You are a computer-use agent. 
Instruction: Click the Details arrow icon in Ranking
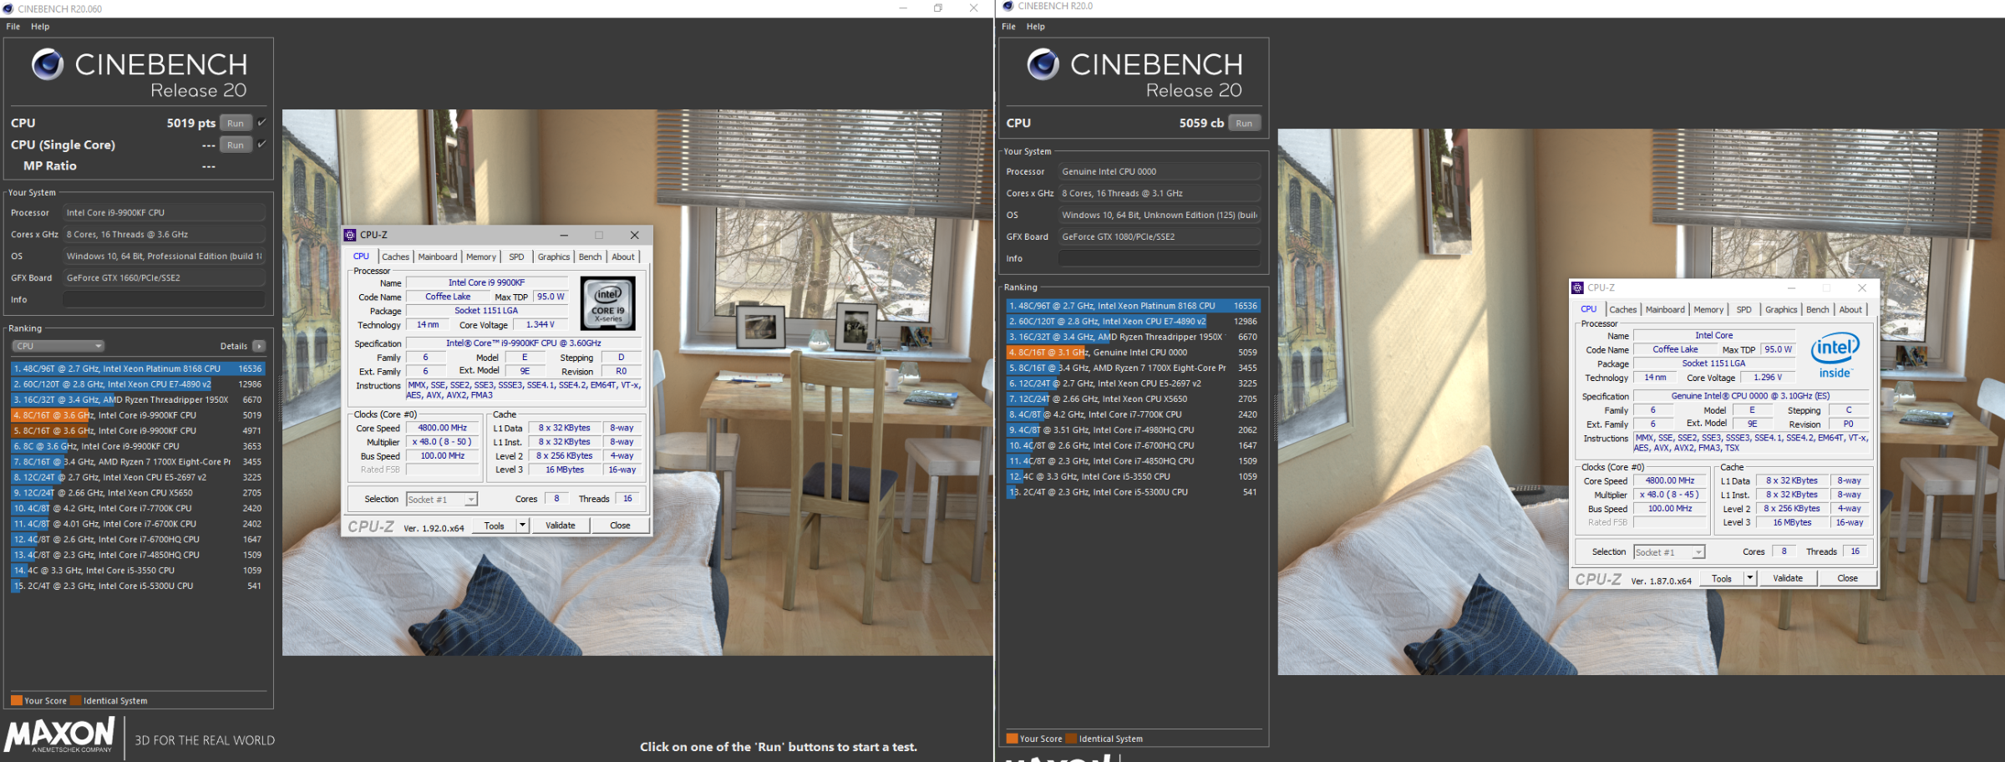pyautogui.click(x=259, y=346)
